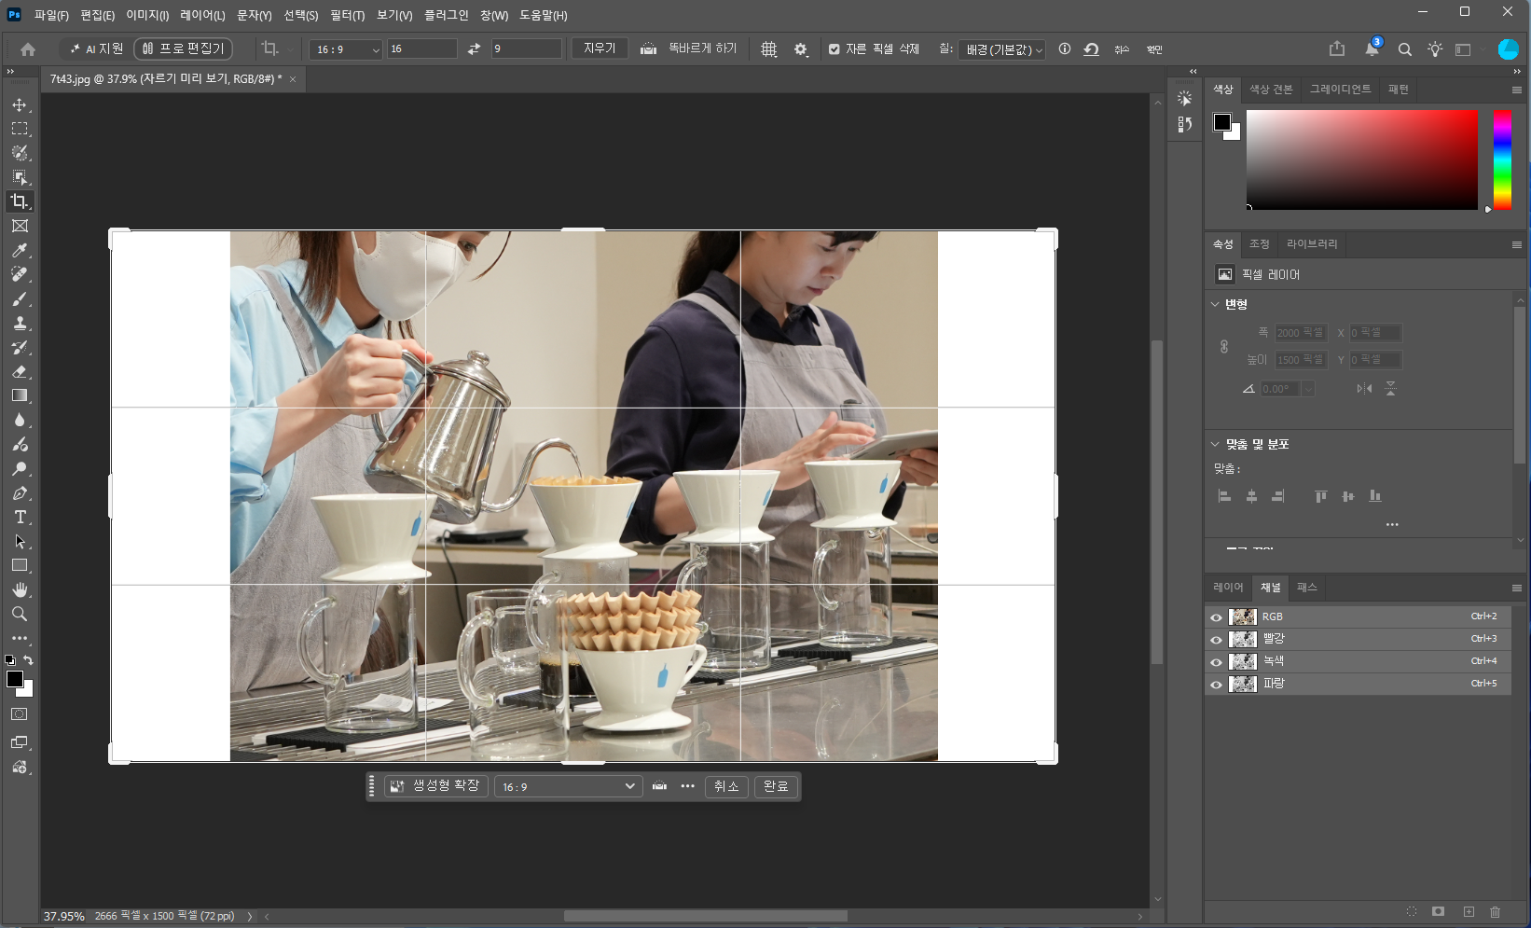Select the Hand tool
1531x928 pixels.
20,589
